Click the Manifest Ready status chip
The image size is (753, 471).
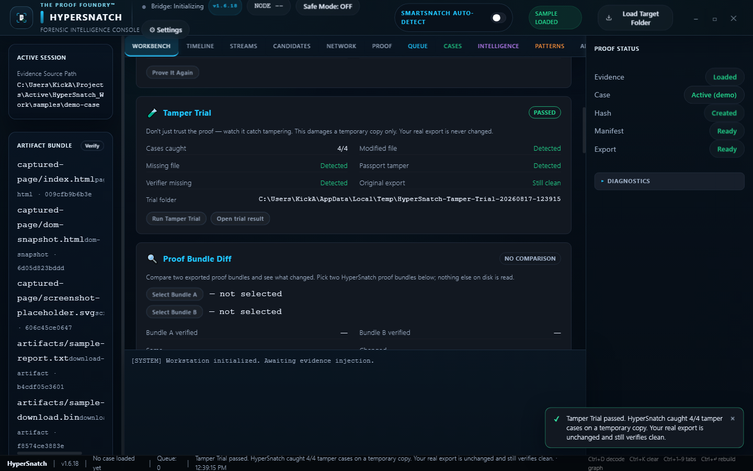pyautogui.click(x=727, y=131)
